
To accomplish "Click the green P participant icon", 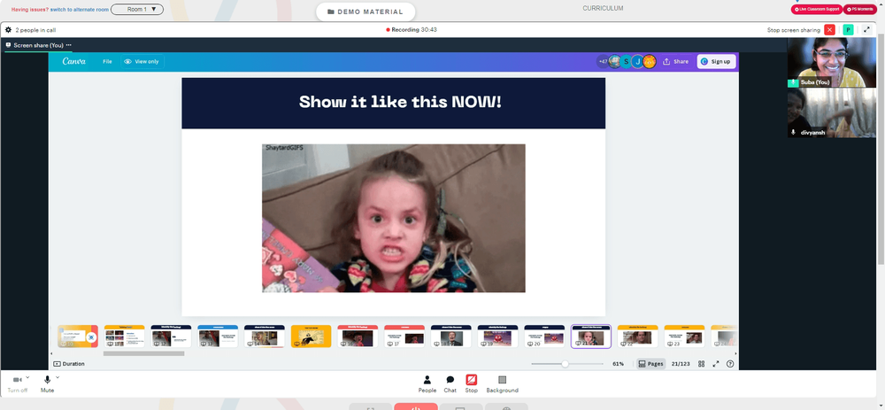I will tap(848, 30).
